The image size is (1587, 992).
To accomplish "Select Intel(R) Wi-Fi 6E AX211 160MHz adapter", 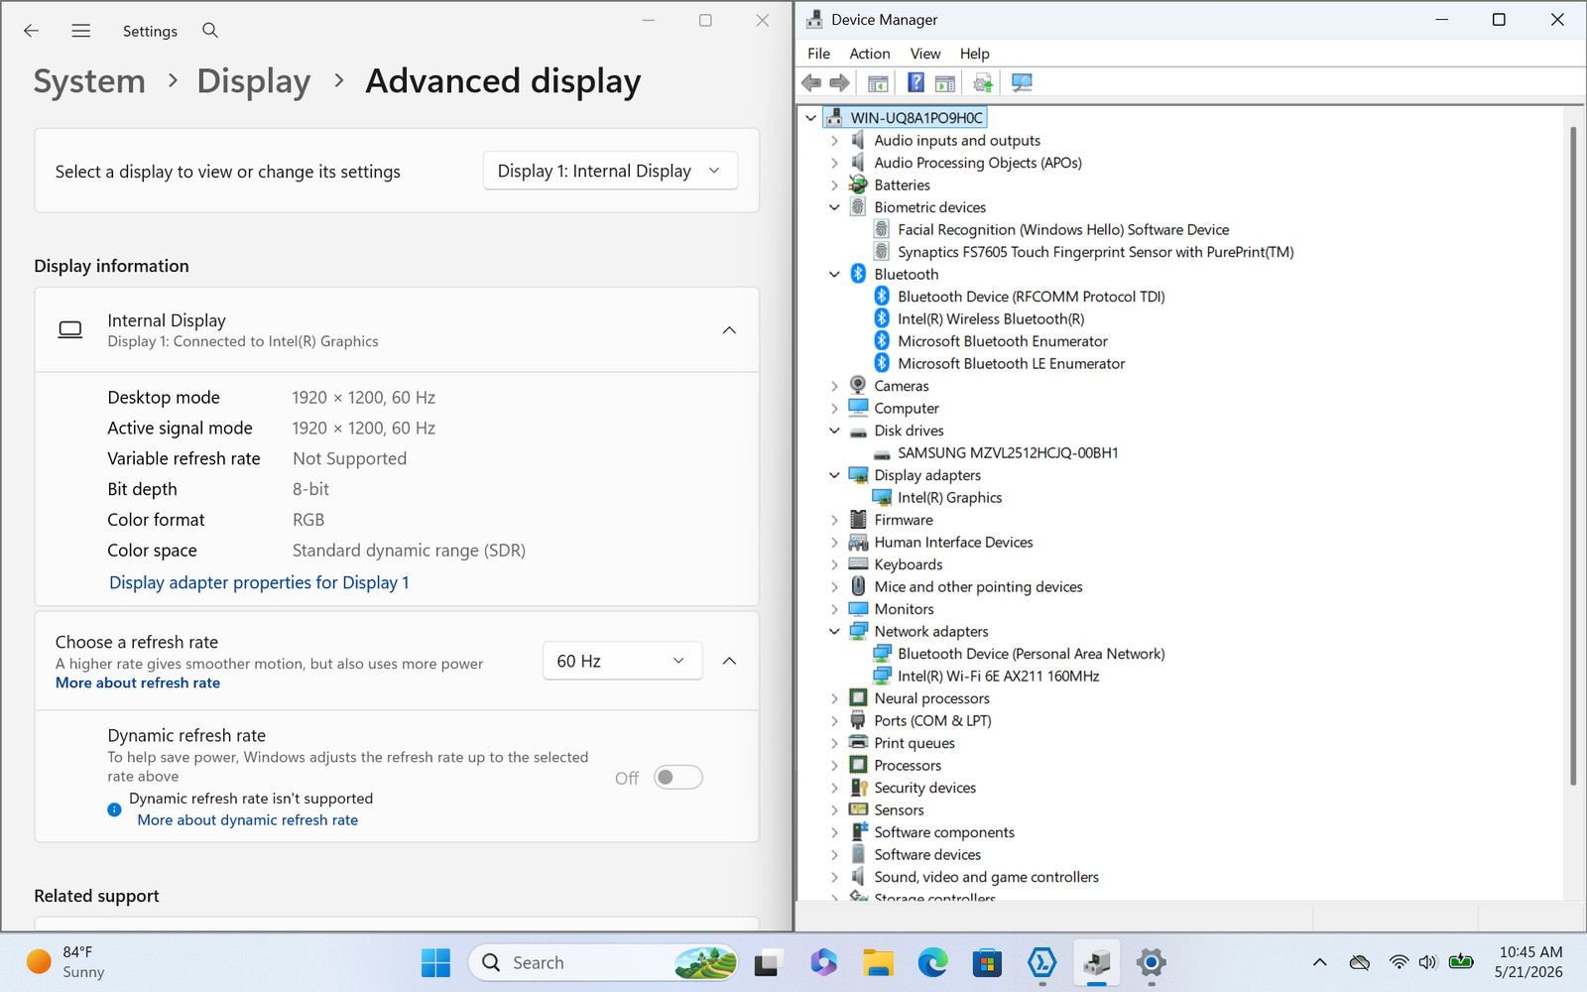I will [x=998, y=677].
